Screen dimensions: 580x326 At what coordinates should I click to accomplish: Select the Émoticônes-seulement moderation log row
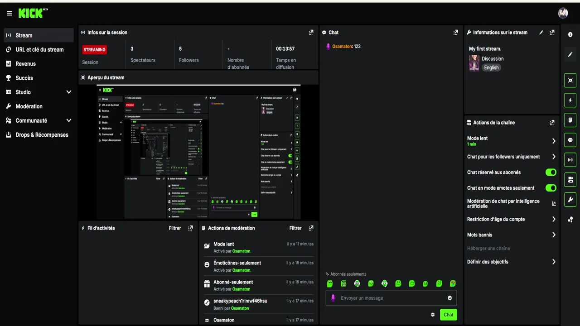[x=258, y=266]
